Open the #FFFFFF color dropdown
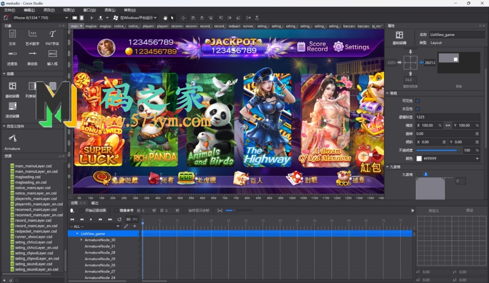Image resolution: width=489 pixels, height=283 pixels. (x=477, y=158)
